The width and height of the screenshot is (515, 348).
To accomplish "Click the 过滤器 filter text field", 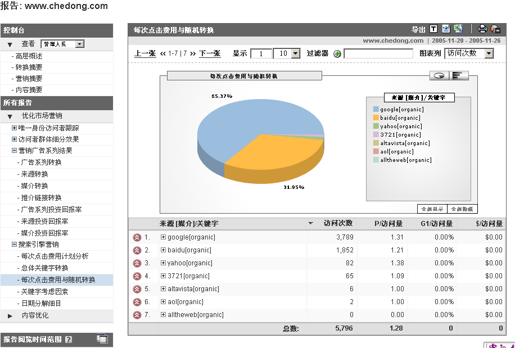I will 378,53.
